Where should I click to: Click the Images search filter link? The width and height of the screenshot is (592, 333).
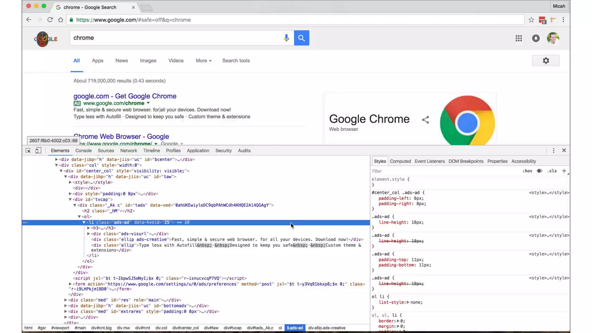click(148, 61)
